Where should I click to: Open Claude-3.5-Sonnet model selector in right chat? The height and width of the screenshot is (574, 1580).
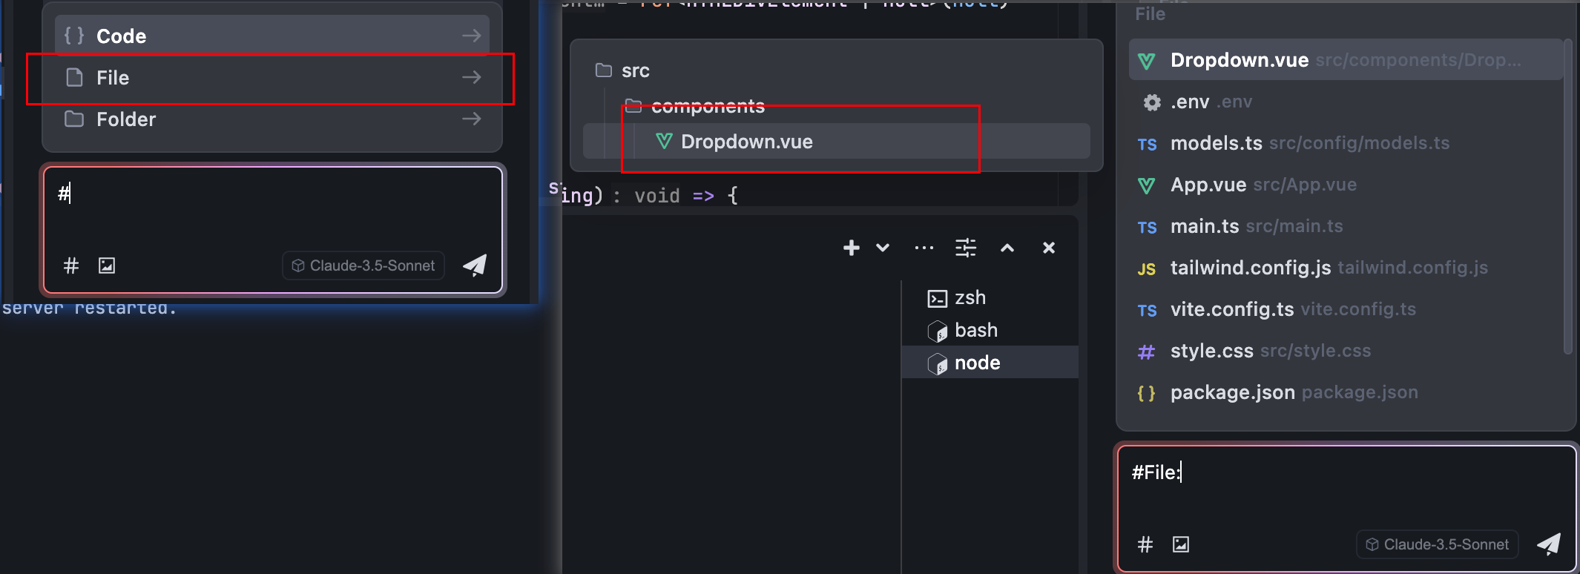[1438, 544]
